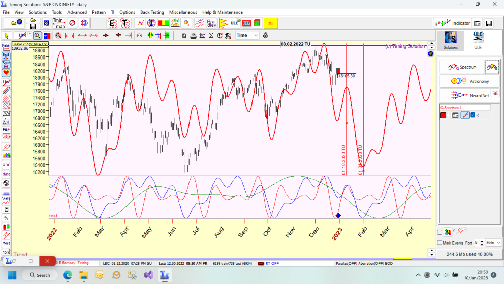Click the red color swatch in Q-Spectrum II row
Viewport: 504px width, 284px height.
[x=443, y=115]
